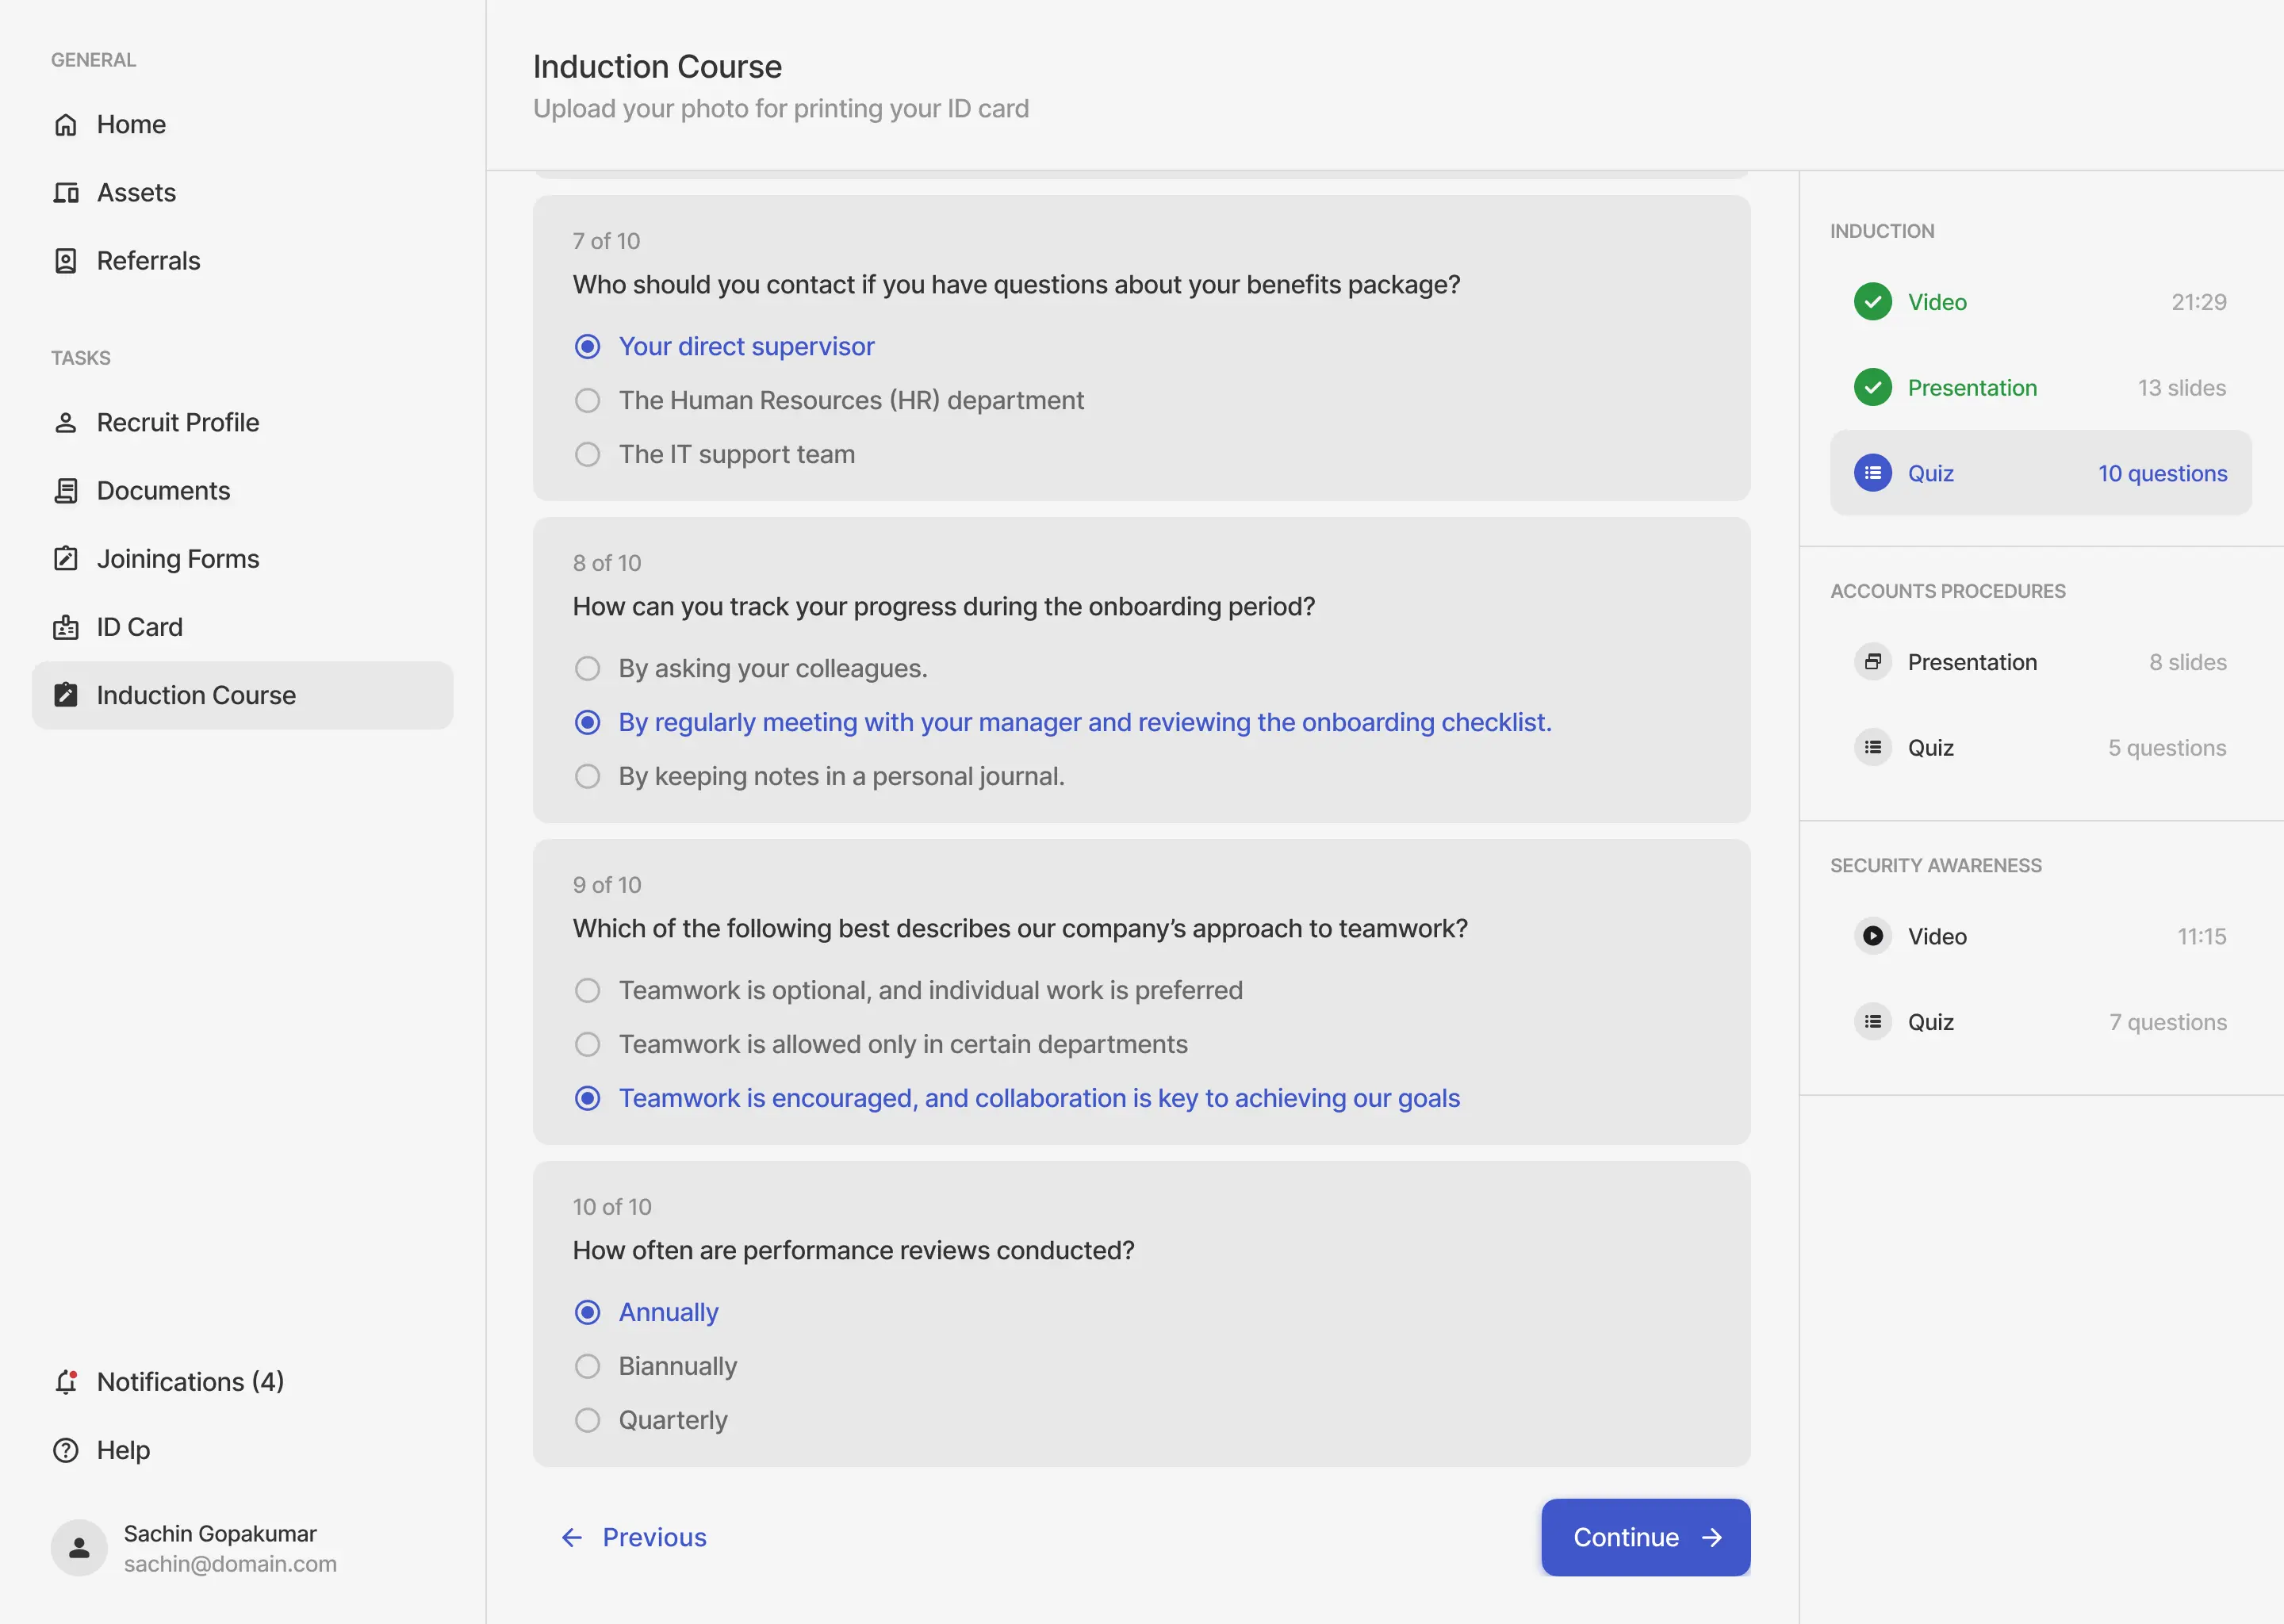Choose 'By regularly meeting with your manager' answer
Image resolution: width=2284 pixels, height=1624 pixels.
point(588,722)
